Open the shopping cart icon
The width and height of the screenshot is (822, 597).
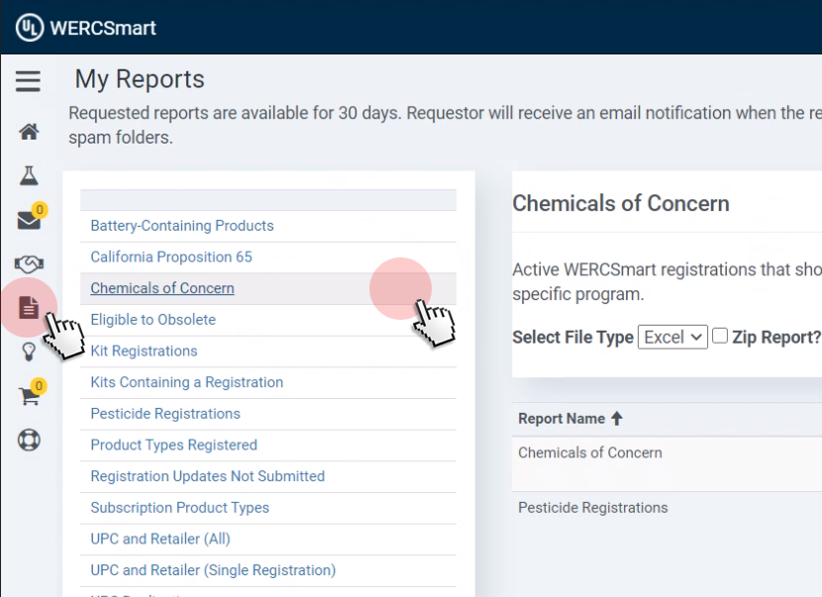(29, 396)
